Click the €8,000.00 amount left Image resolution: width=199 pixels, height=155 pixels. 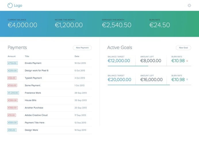pyautogui.click(x=151, y=61)
